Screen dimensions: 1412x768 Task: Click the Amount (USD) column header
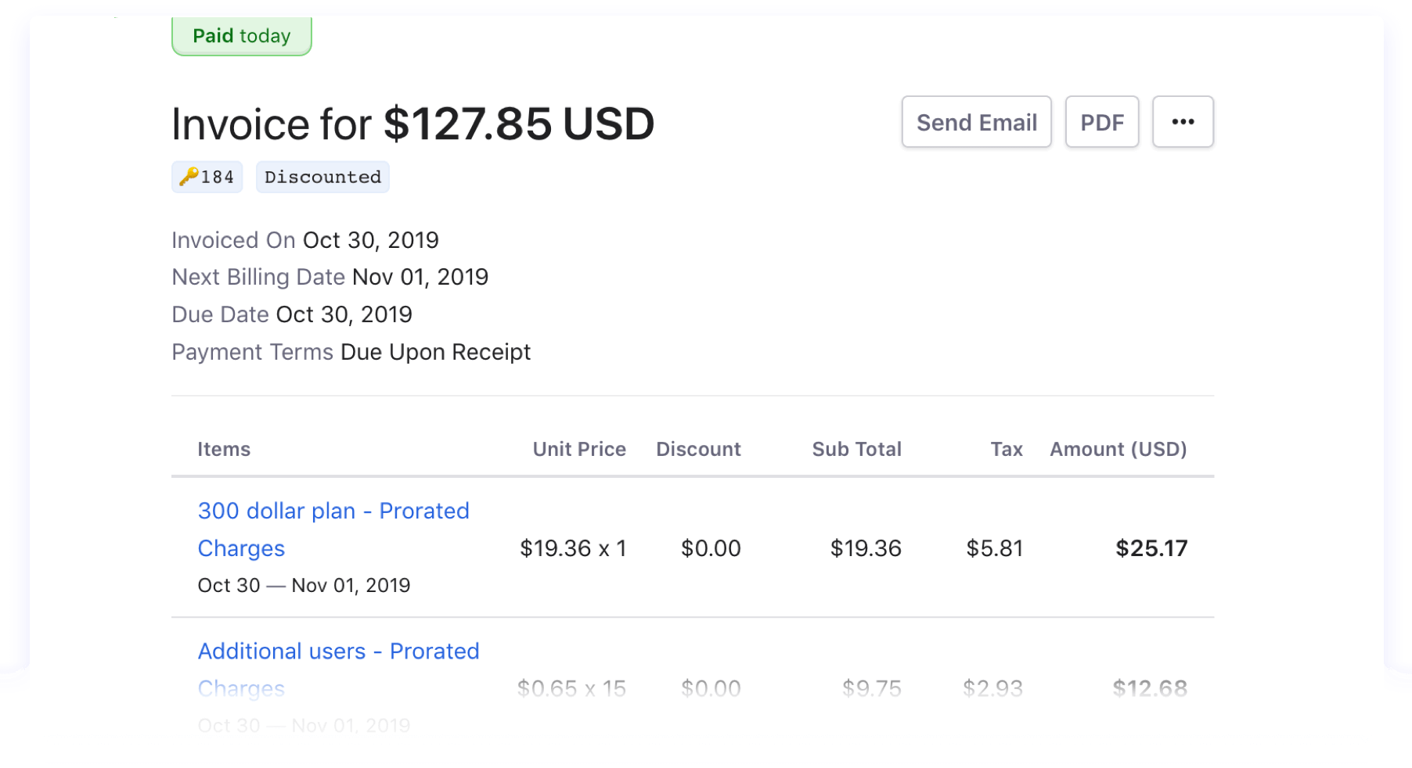pyautogui.click(x=1118, y=449)
